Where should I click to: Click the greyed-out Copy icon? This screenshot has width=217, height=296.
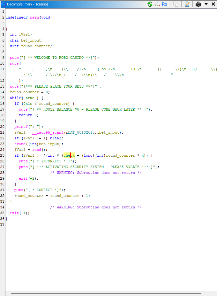coord(176,4)
